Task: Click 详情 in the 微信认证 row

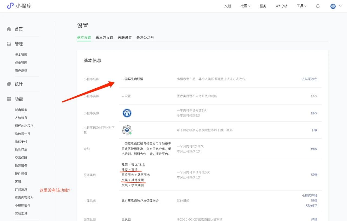Action: pyautogui.click(x=314, y=219)
